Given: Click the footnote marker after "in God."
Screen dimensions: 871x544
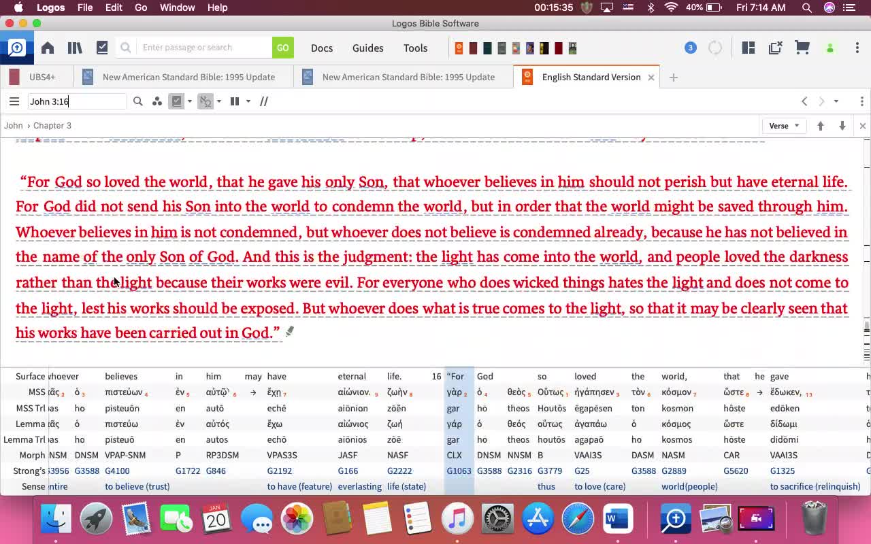Looking at the screenshot, I should (x=290, y=332).
